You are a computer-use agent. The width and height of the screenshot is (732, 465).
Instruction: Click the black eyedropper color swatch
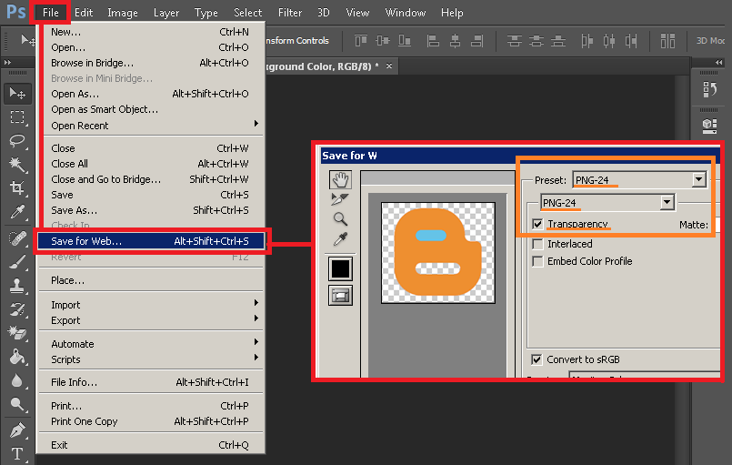coord(340,268)
